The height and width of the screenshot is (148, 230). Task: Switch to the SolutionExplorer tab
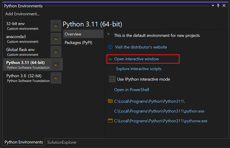(x=62, y=142)
